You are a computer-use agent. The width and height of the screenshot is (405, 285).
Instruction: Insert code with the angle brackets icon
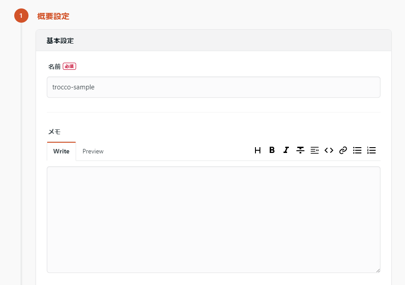[x=329, y=150]
